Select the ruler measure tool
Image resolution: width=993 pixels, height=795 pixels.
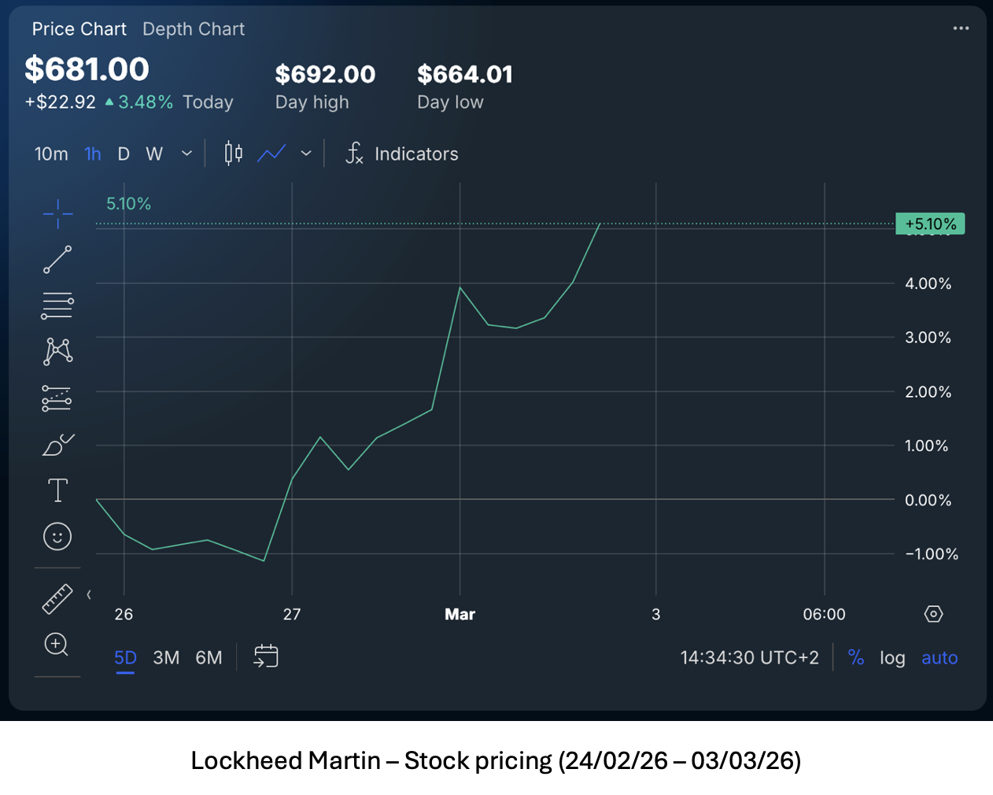pyautogui.click(x=57, y=599)
